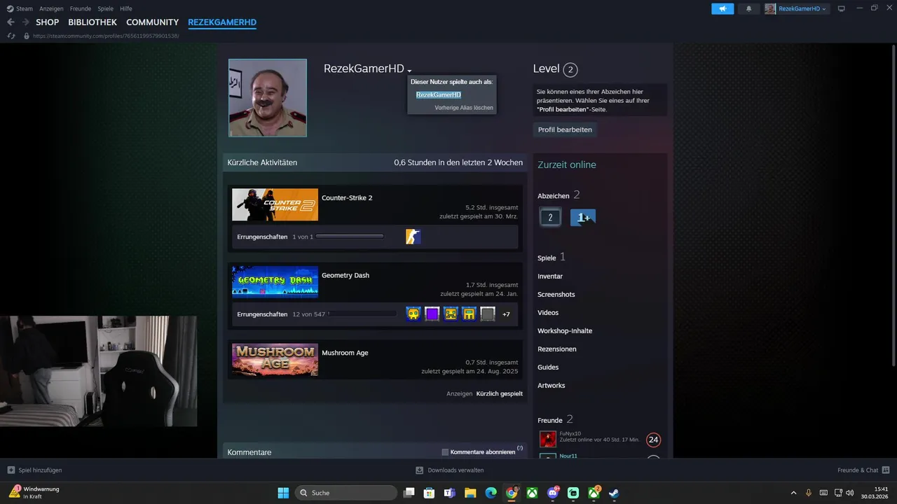The height and width of the screenshot is (504, 897).
Task: Open the Freunde menu
Action: coord(81,8)
